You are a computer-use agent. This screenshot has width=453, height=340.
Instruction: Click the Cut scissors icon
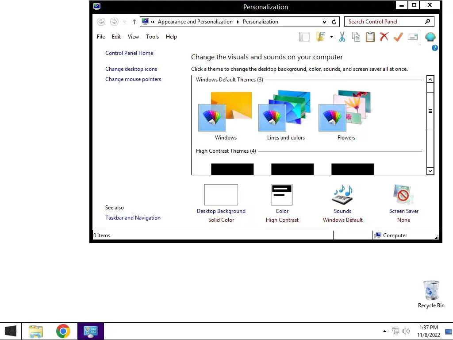tap(342, 37)
